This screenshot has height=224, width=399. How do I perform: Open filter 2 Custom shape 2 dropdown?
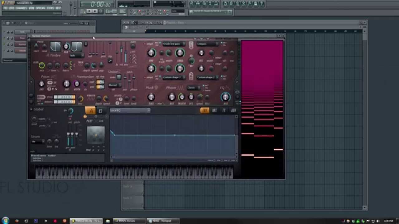point(174,77)
